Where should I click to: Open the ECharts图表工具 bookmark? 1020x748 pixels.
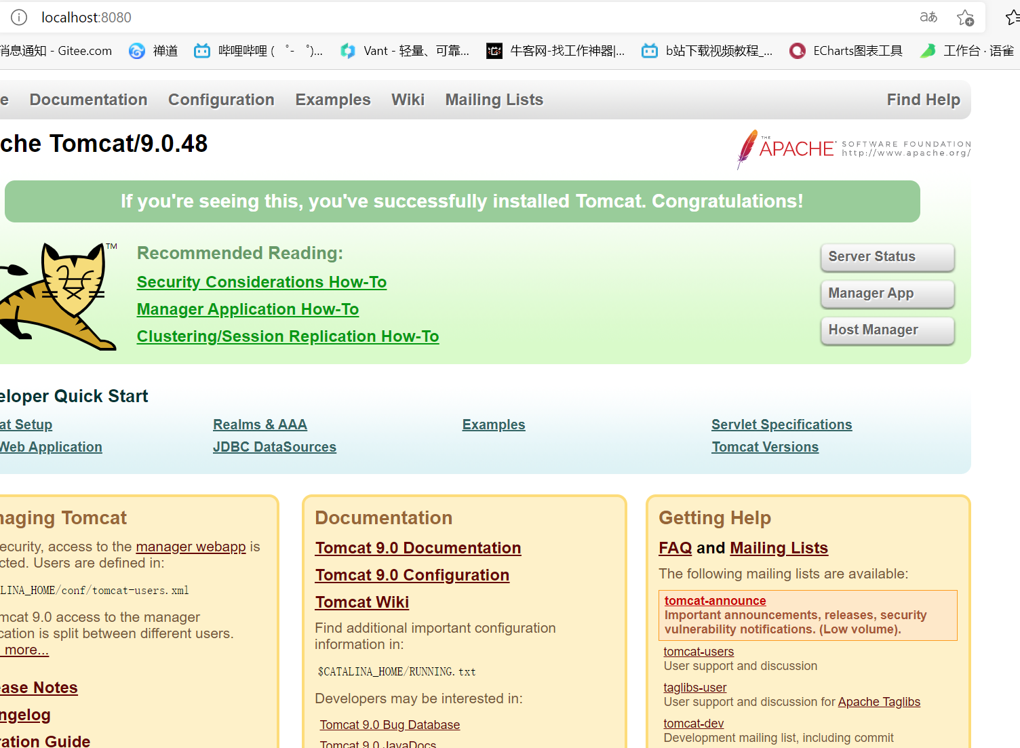point(846,51)
